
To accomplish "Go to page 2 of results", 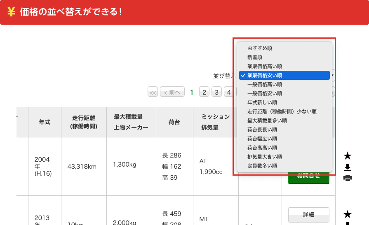I will pos(204,92).
